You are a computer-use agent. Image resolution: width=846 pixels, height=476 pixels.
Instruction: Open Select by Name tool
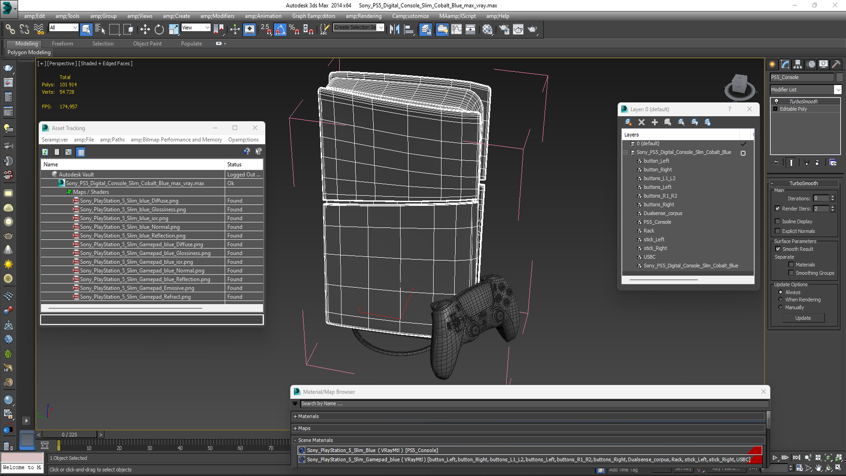click(x=100, y=29)
